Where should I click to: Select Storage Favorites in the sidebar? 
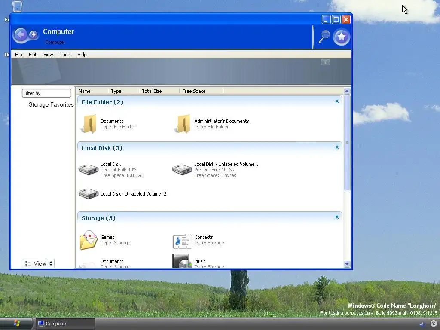coord(51,105)
